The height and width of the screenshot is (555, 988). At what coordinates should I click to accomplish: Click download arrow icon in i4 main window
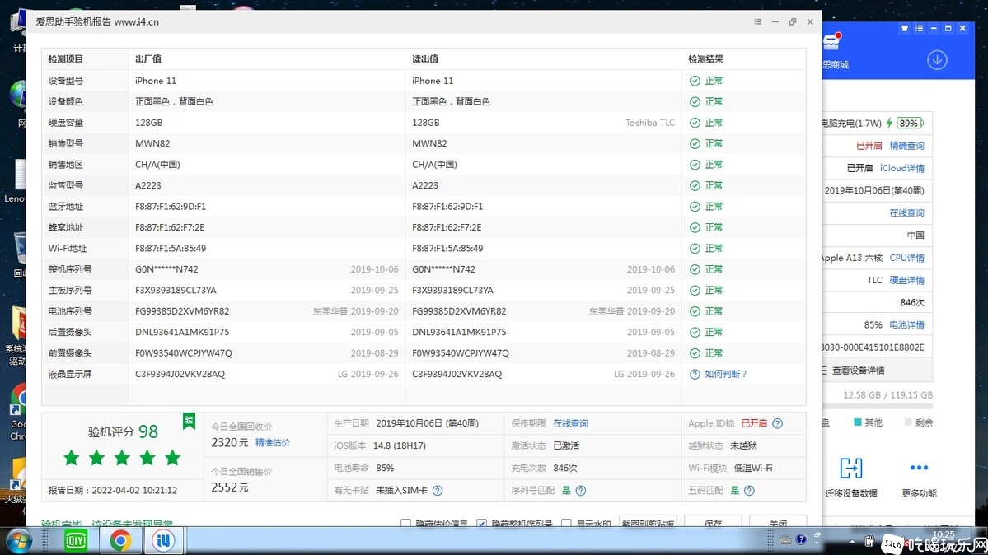point(937,60)
